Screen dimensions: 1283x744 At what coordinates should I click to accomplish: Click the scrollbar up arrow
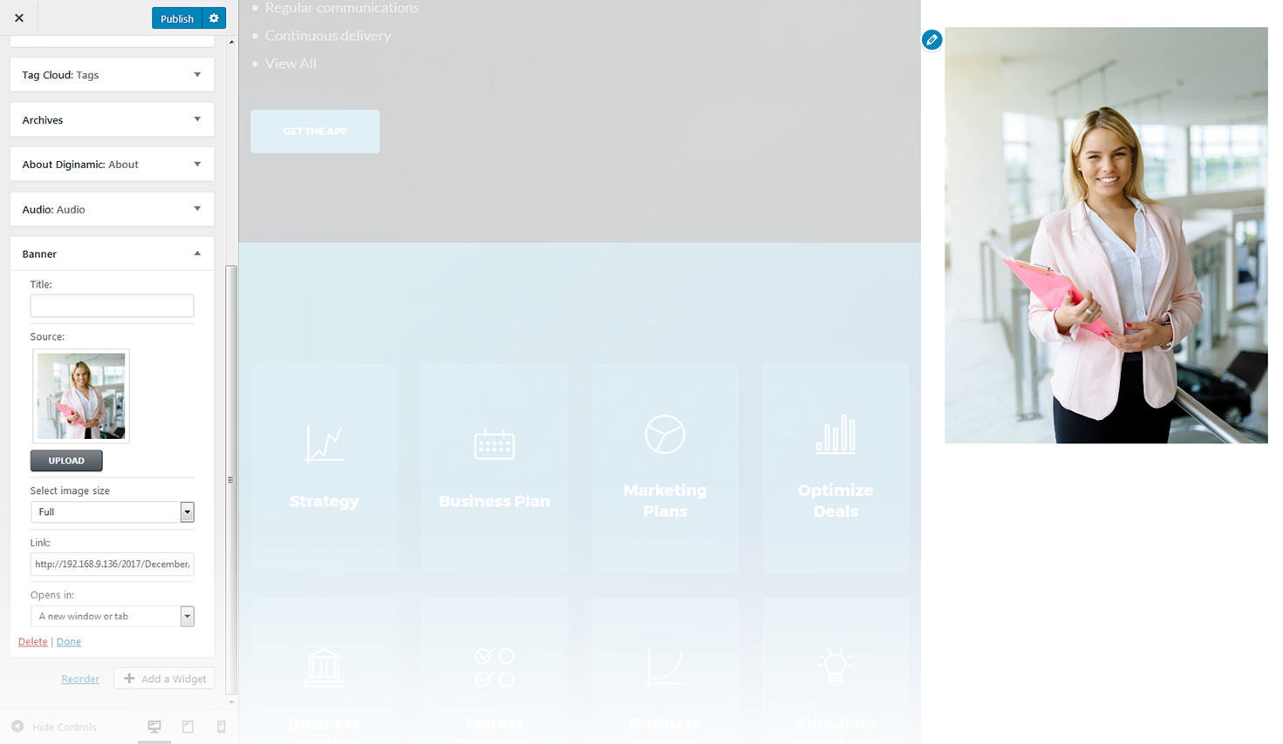(x=231, y=42)
